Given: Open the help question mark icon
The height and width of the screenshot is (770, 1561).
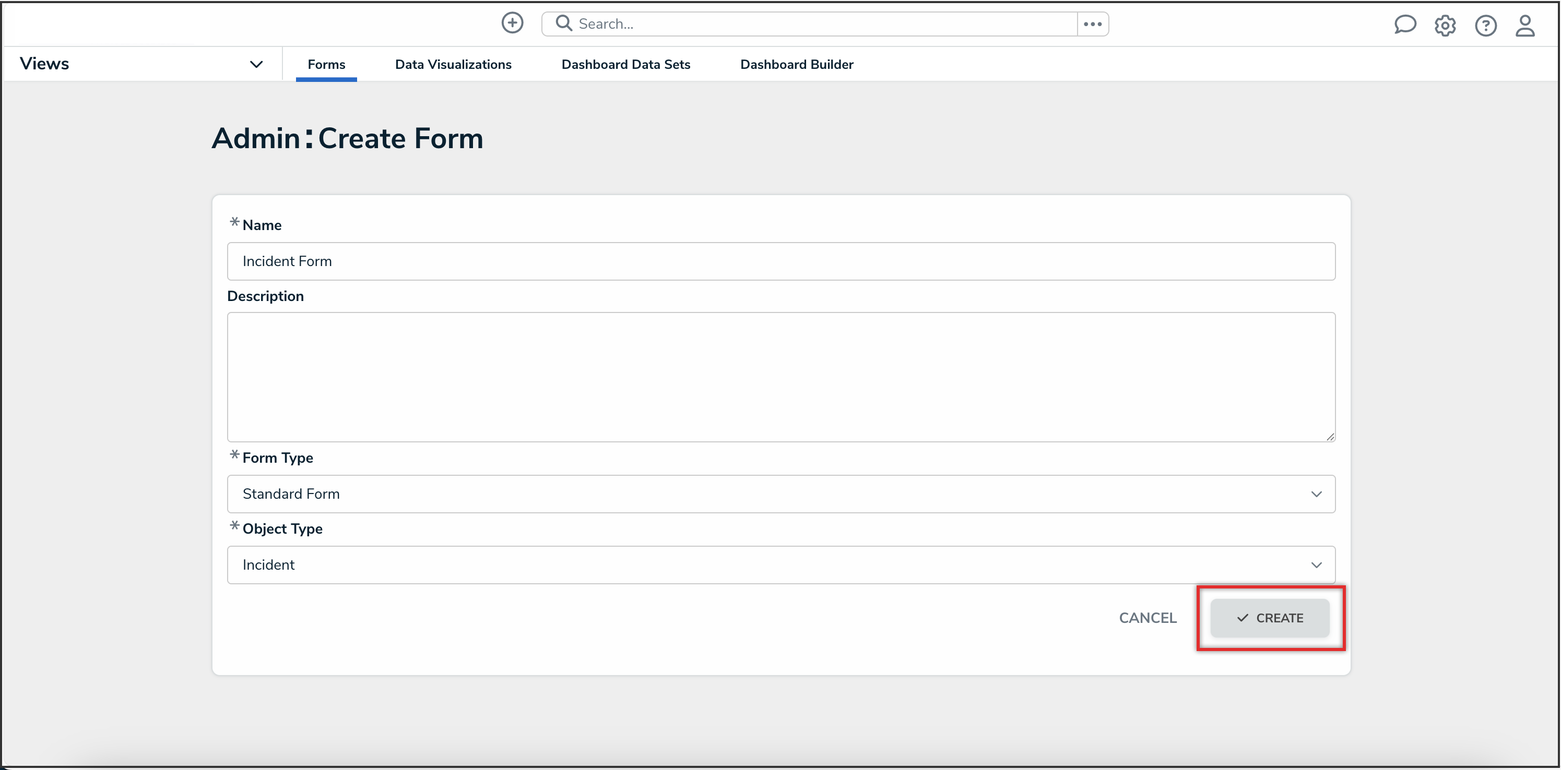Looking at the screenshot, I should click(1485, 26).
